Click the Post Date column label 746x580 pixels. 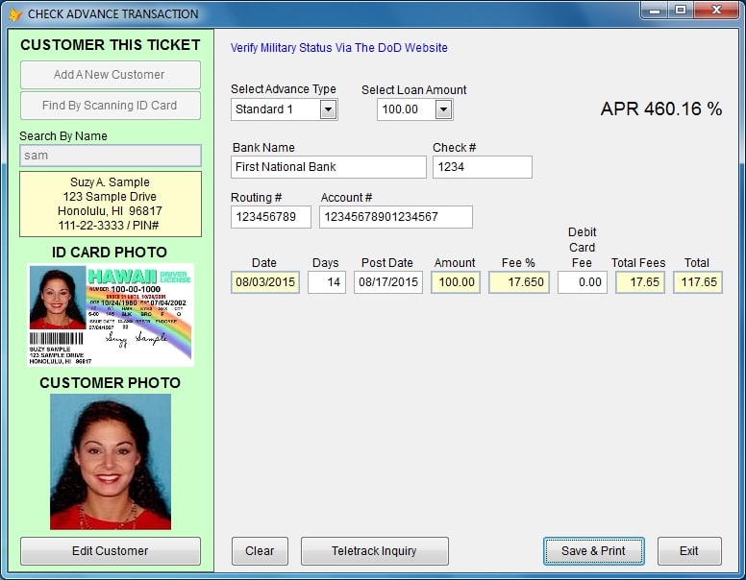tap(387, 263)
